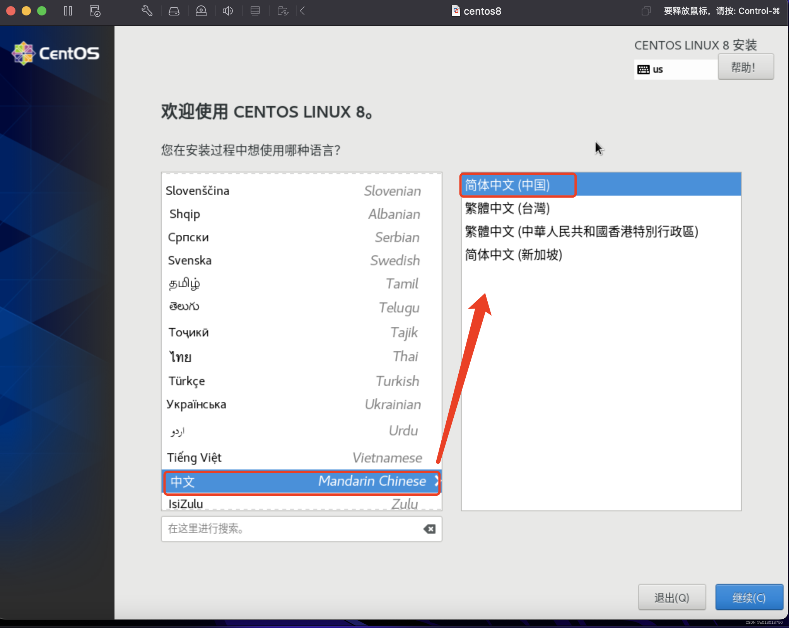
Task: Click the language search input field
Action: [x=301, y=529]
